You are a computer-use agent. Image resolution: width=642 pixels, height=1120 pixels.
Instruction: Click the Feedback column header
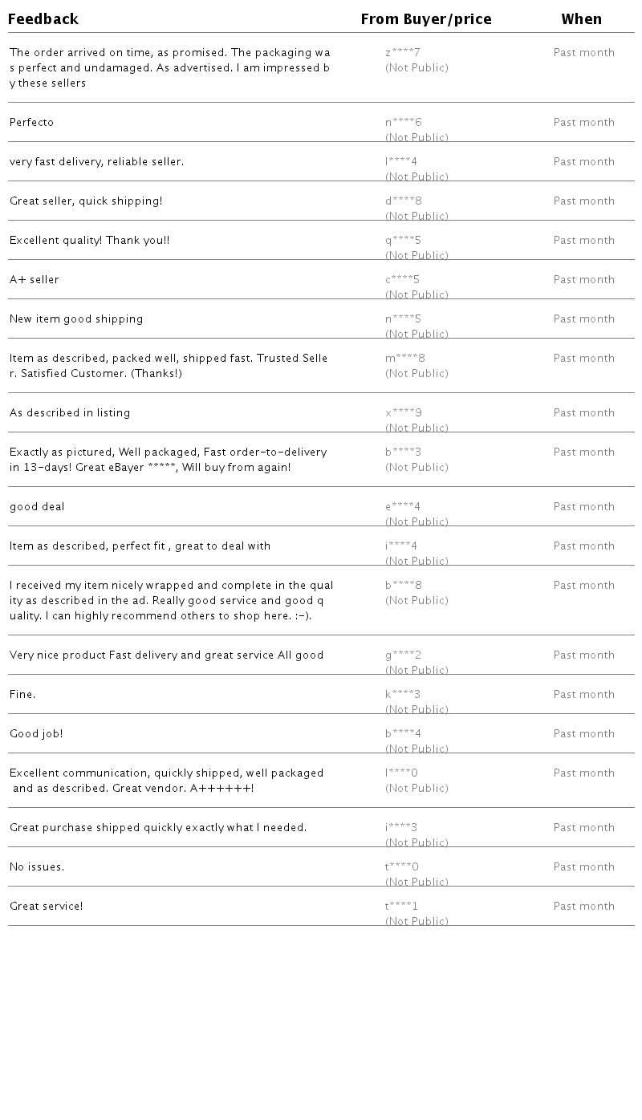pos(43,19)
